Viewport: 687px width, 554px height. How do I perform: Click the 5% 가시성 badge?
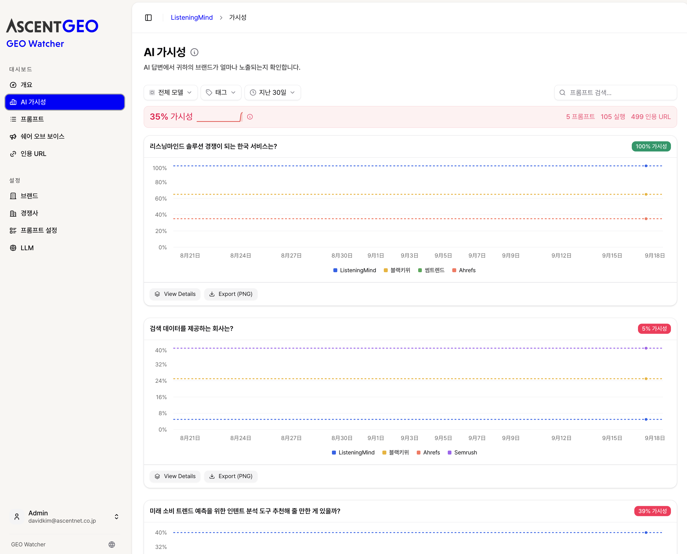point(654,329)
